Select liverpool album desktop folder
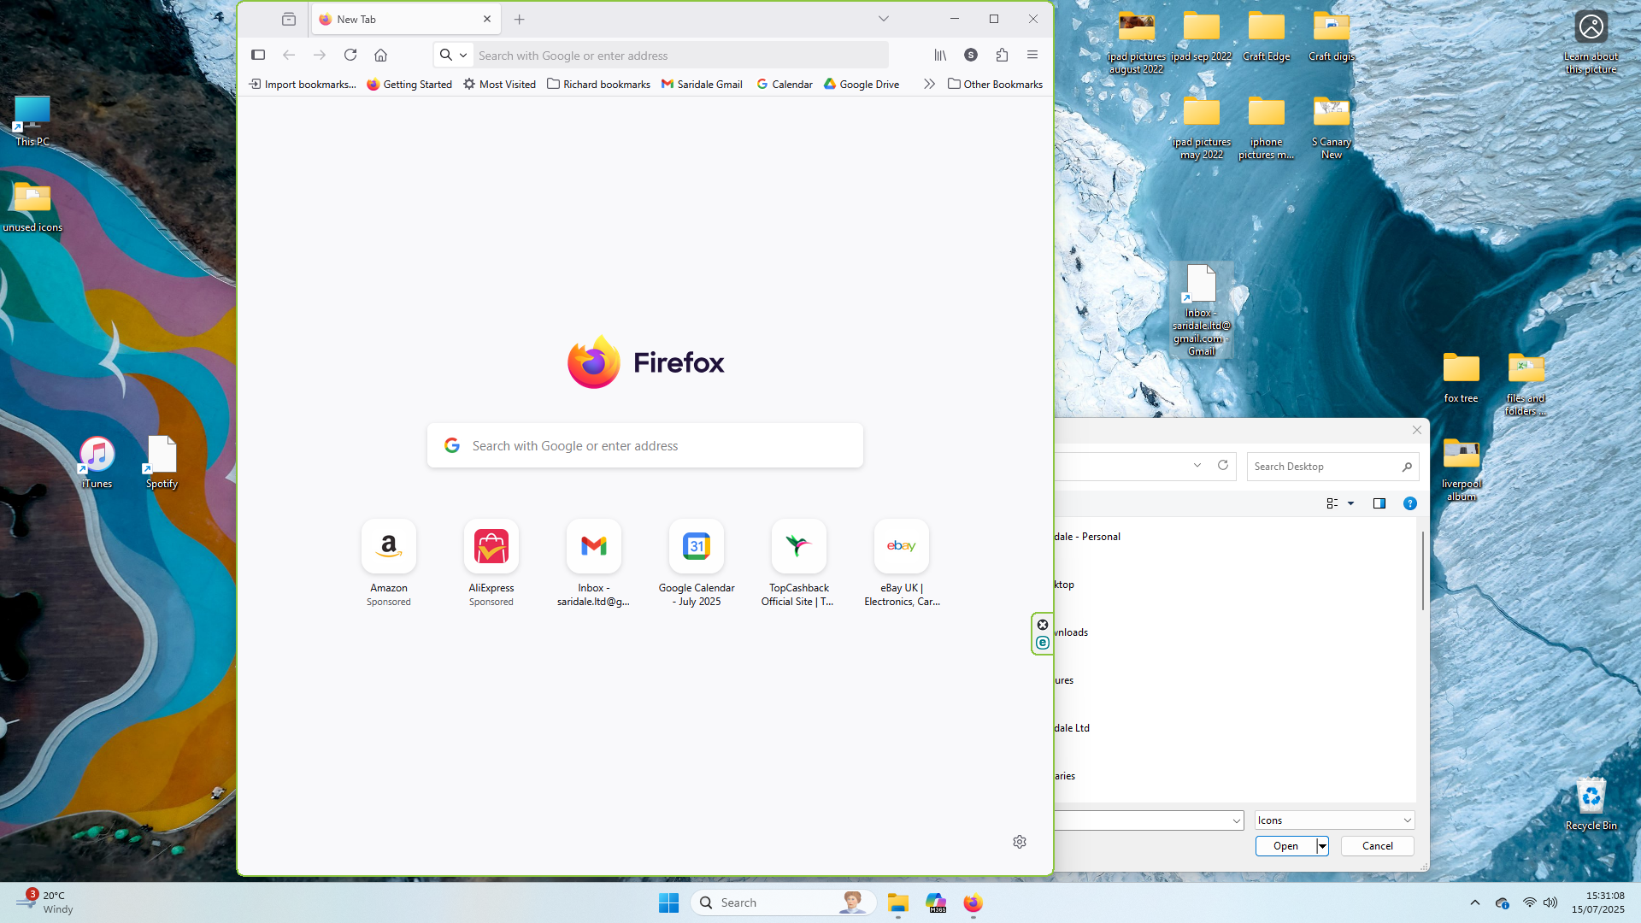Screen dimensions: 1641x923 pyautogui.click(x=1461, y=469)
